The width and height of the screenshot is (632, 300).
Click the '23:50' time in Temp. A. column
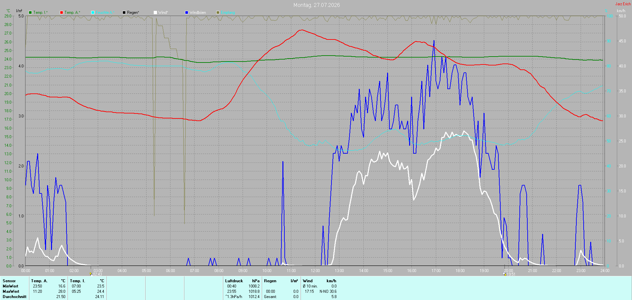click(x=38, y=286)
